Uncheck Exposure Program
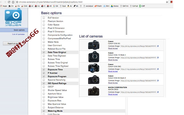Image resolution: width=184 pixels, height=115 pixels. coord(44,76)
